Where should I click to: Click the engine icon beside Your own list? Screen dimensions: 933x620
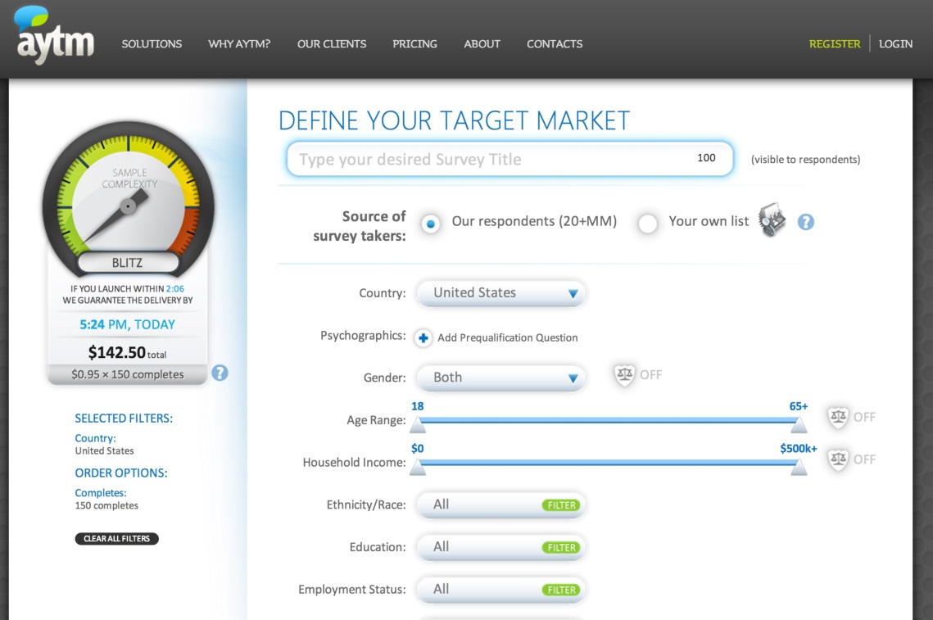[772, 221]
